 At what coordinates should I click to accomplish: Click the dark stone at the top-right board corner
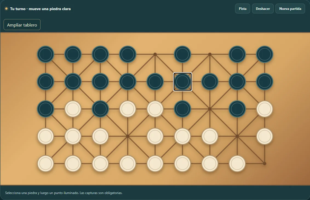click(265, 54)
